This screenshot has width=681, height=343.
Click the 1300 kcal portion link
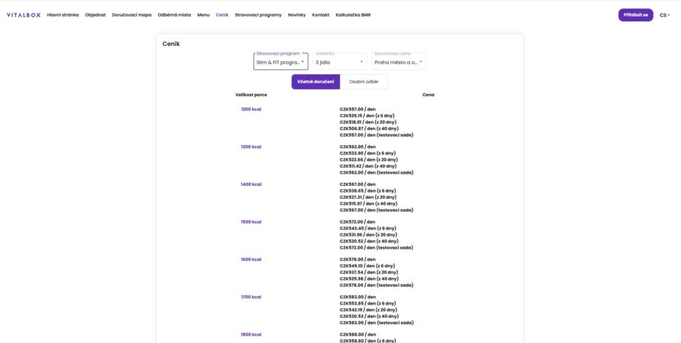pos(251,147)
